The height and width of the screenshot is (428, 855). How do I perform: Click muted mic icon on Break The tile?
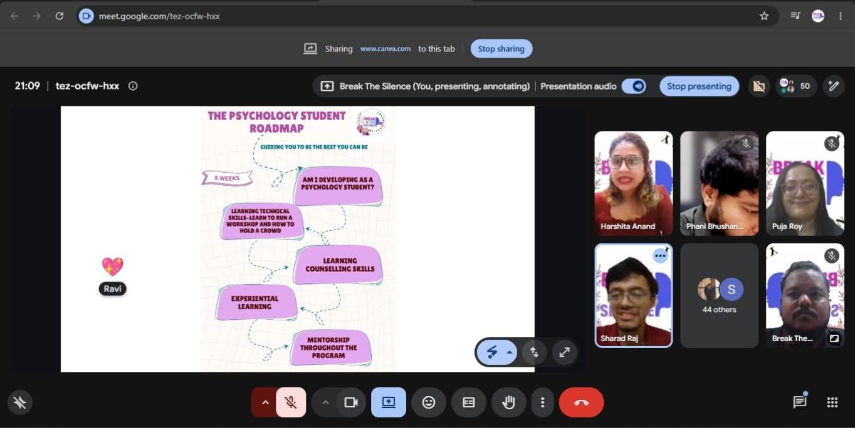tap(832, 255)
